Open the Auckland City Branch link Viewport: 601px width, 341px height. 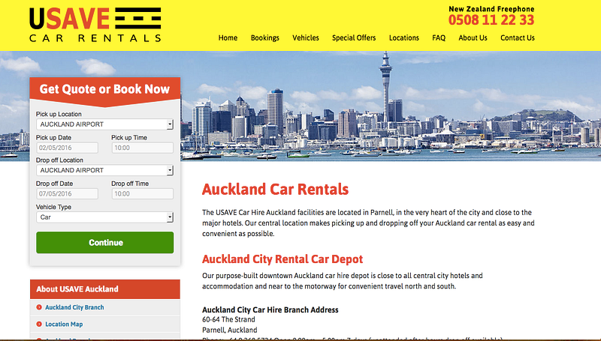click(x=74, y=307)
